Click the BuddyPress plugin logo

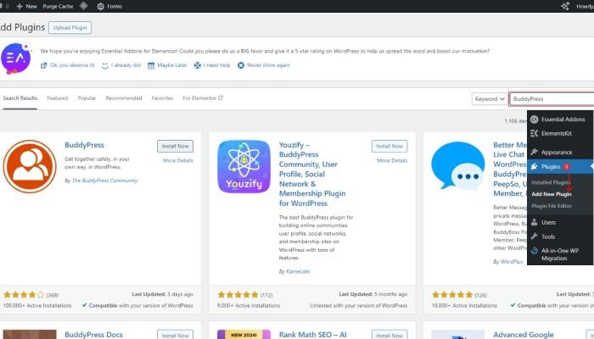[30, 166]
